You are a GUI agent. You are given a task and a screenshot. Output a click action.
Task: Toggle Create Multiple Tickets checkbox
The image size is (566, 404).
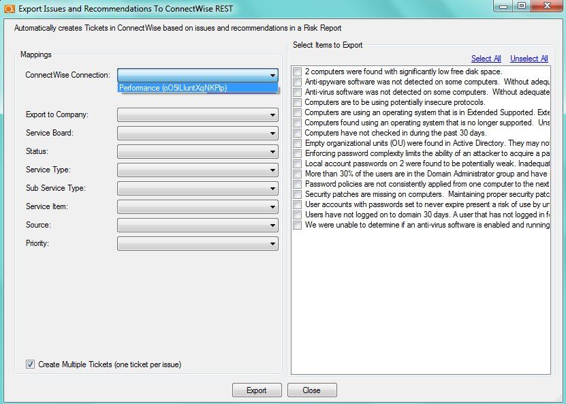[x=31, y=364]
